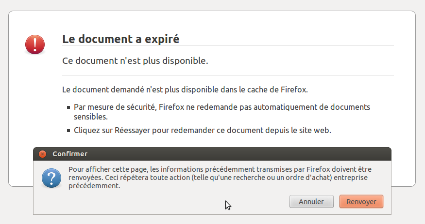Click "Ce document n'est plus disponible." text
Screen dimensions: 425x224
click(135, 61)
